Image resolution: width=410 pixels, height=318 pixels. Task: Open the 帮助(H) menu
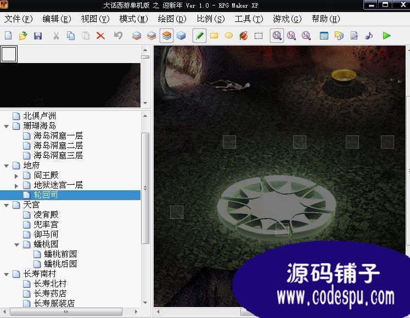(x=325, y=19)
